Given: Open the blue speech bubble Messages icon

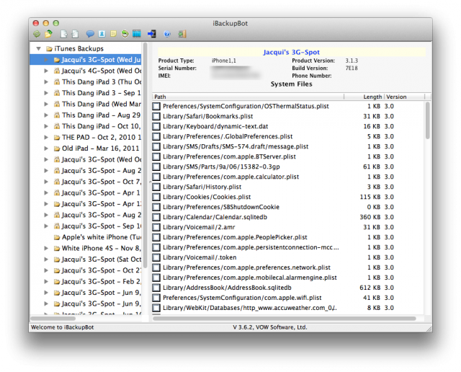Looking at the screenshot, I should click(x=90, y=34).
